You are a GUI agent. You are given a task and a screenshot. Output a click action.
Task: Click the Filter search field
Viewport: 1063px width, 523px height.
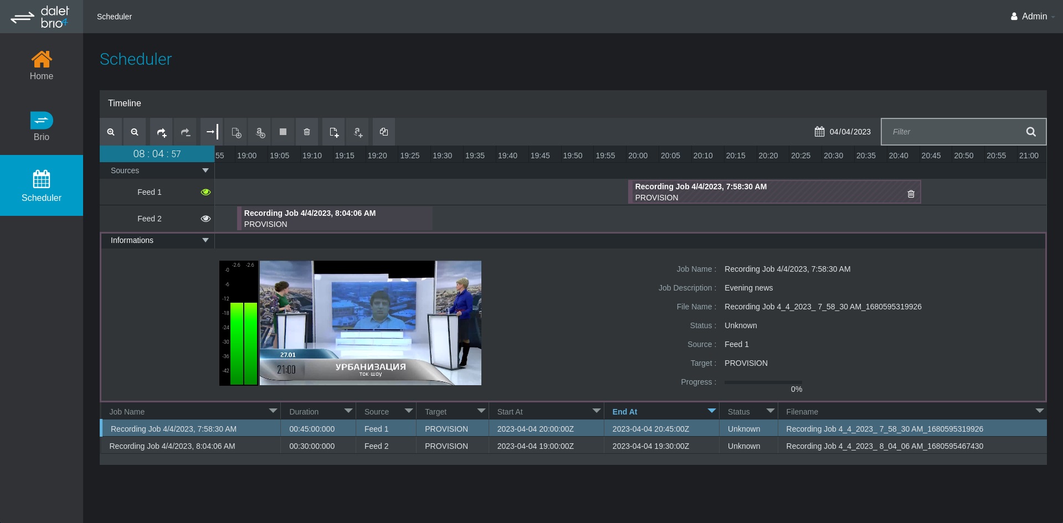click(x=953, y=132)
